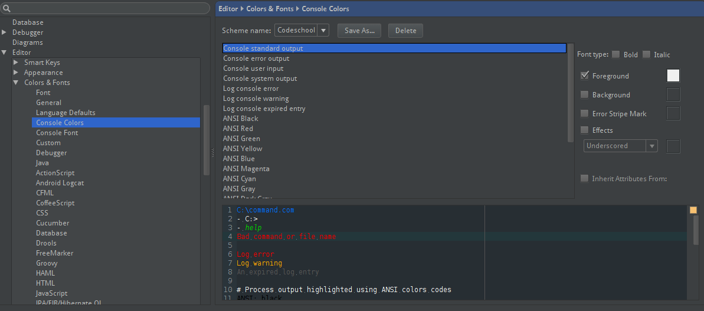This screenshot has width=704, height=311.
Task: Click the settings tree vertical scrollbar
Action: tap(207, 140)
